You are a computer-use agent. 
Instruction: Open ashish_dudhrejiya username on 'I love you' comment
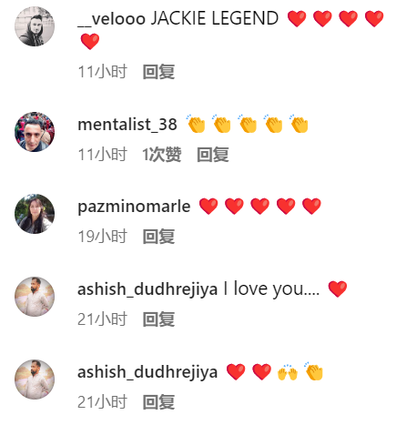147,289
